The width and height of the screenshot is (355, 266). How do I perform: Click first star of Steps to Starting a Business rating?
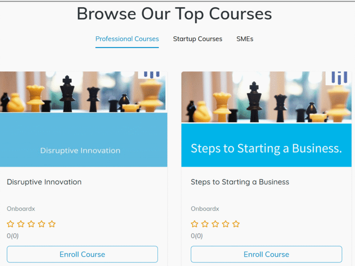click(194, 224)
